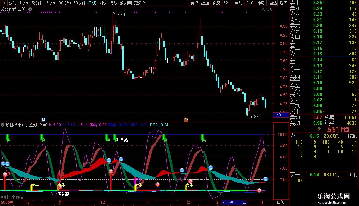
Task: Switch to 月线 period tab
Action: click(113, 3)
